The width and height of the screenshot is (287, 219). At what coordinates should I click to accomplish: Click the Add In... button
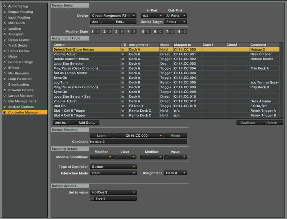63,123
